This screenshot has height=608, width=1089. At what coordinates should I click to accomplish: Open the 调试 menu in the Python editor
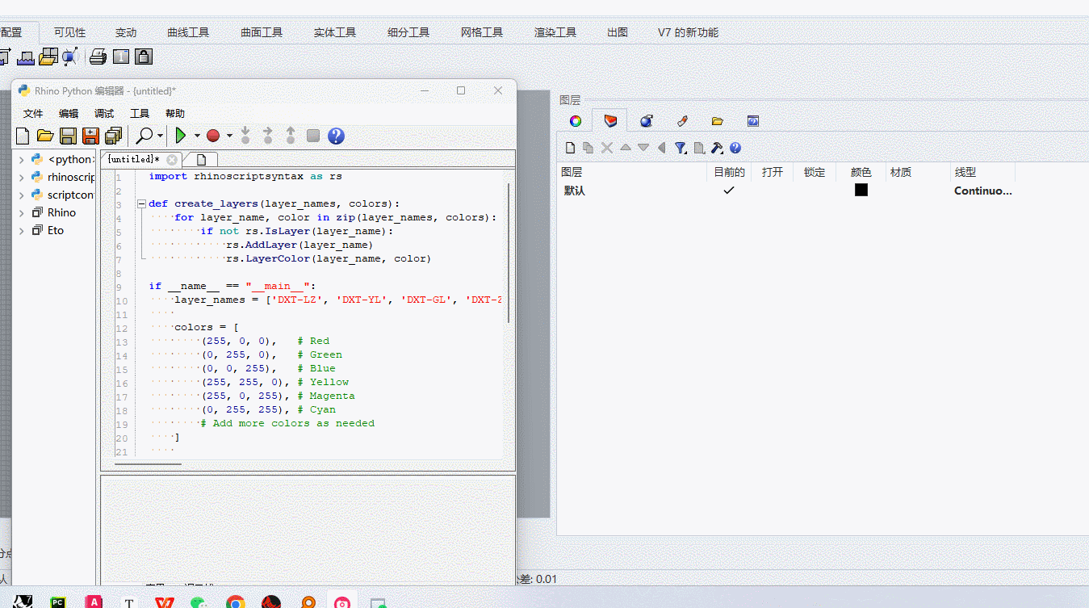point(103,113)
